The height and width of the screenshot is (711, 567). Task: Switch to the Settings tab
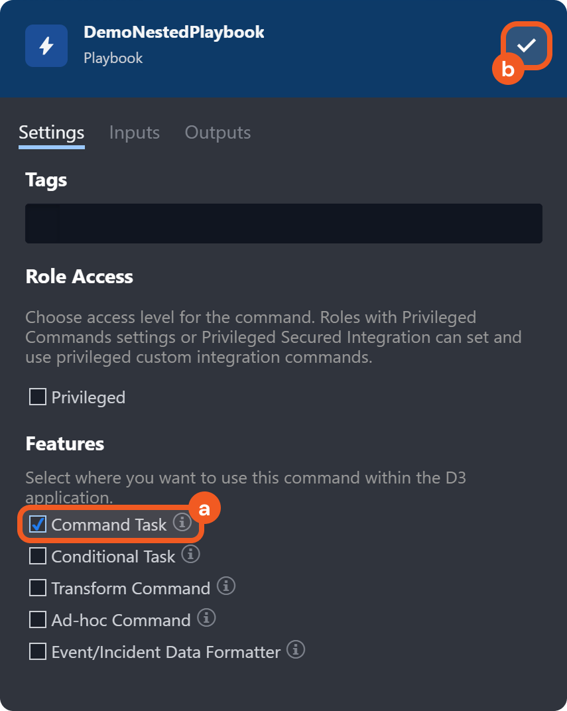pyautogui.click(x=52, y=133)
